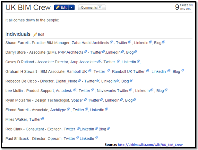This screenshot has width=198, height=150.
Task: Open Elrond Burrell's LinkedIn link
Action: [x=97, y=110]
